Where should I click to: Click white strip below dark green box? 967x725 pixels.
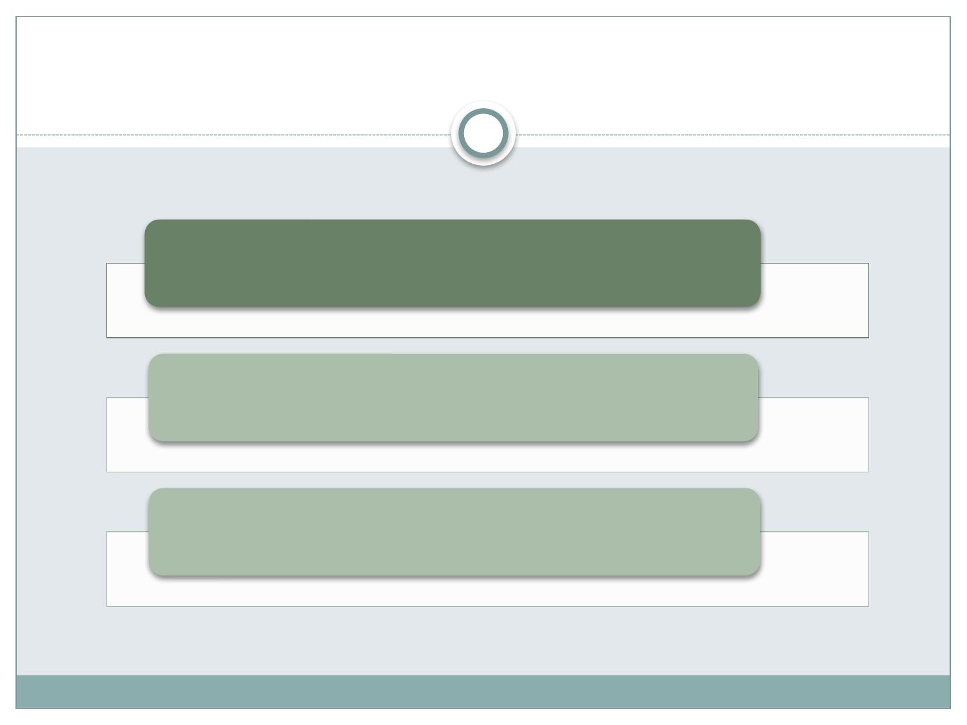[487, 322]
